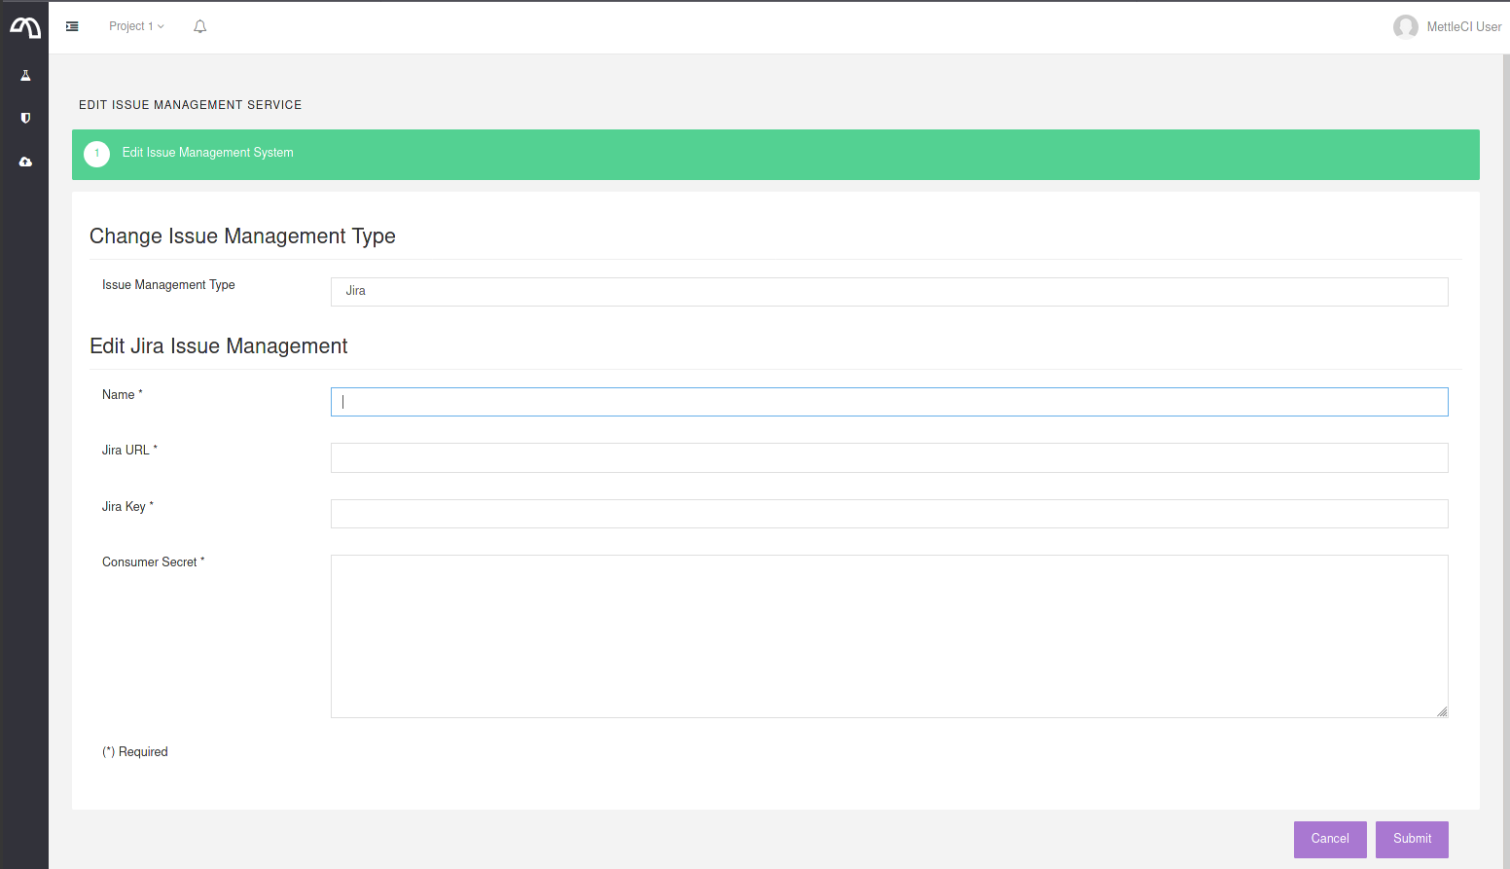1510x869 pixels.
Task: Click the step 1 circle indicator
Action: tap(96, 154)
